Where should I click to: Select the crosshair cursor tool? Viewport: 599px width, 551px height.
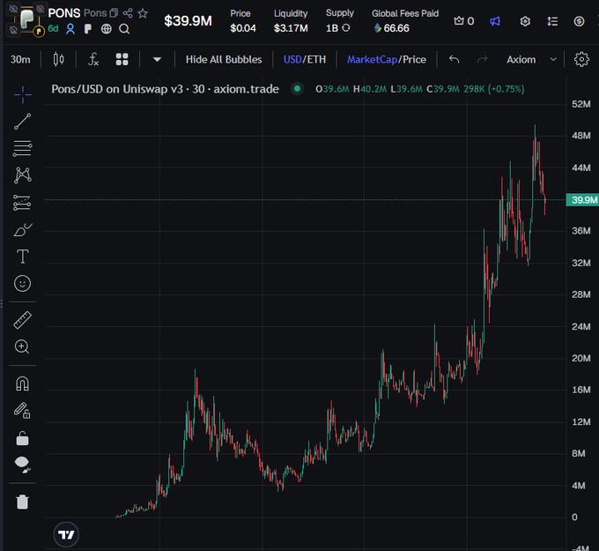[23, 94]
